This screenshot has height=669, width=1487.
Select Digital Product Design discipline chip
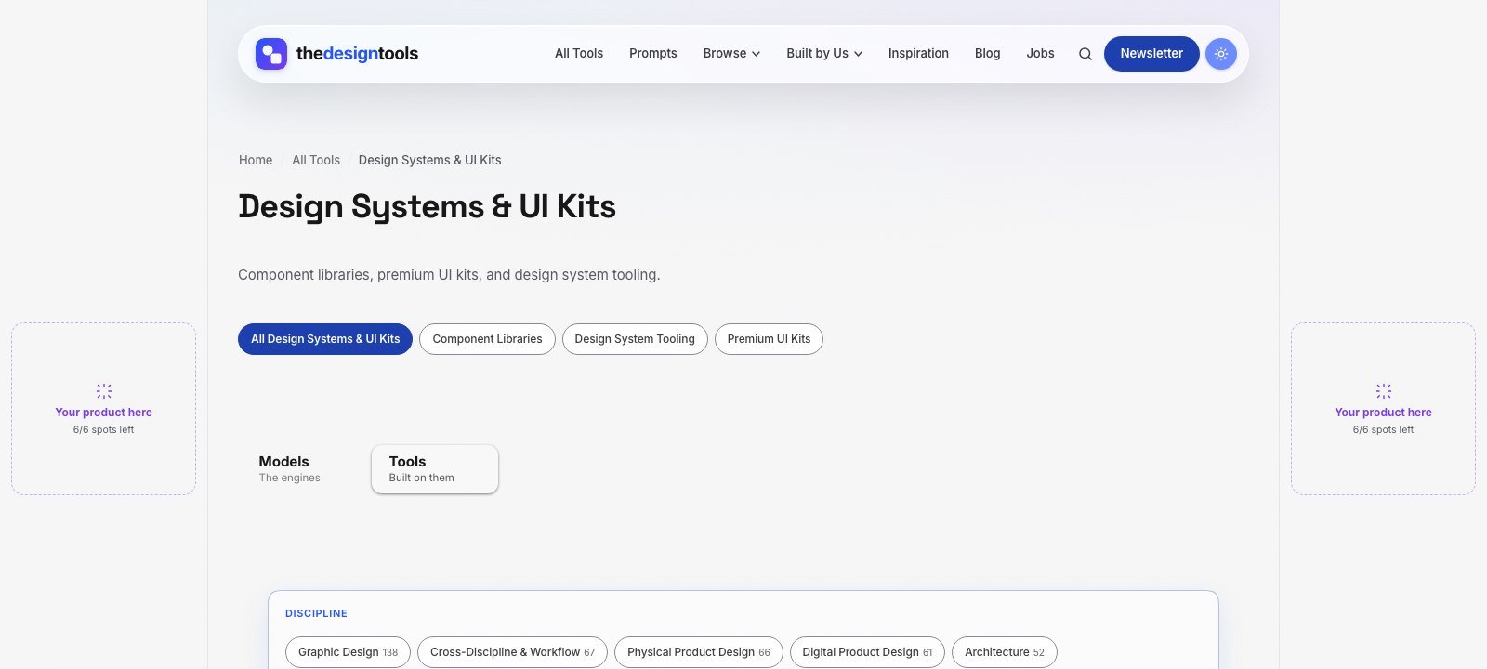click(x=867, y=652)
